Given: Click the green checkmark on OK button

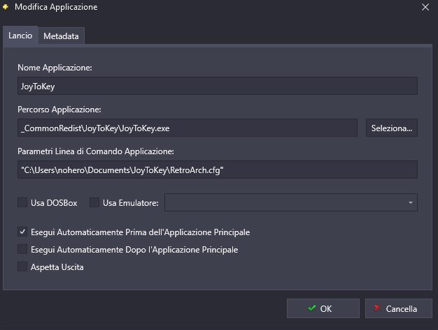Looking at the screenshot, I should [x=312, y=308].
